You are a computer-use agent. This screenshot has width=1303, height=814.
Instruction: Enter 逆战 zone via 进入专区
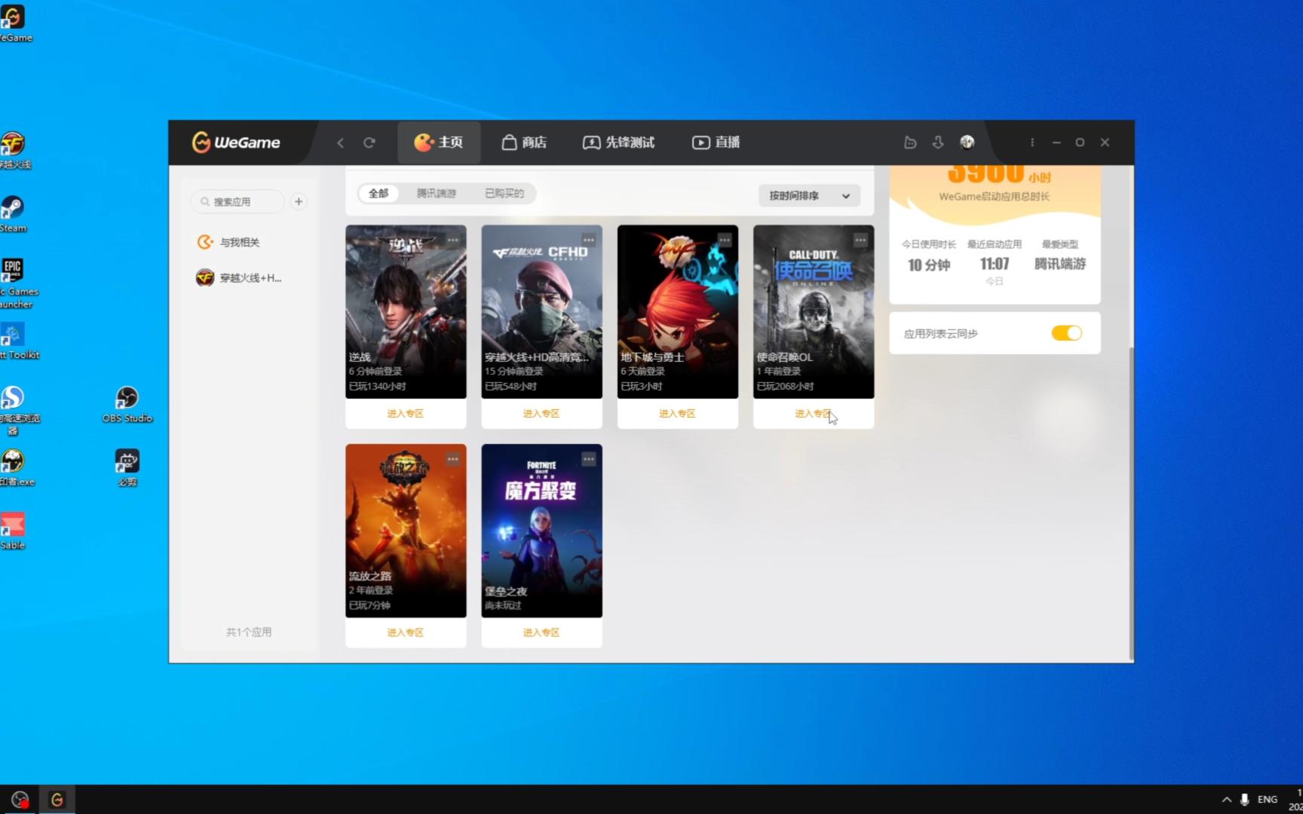pos(406,414)
